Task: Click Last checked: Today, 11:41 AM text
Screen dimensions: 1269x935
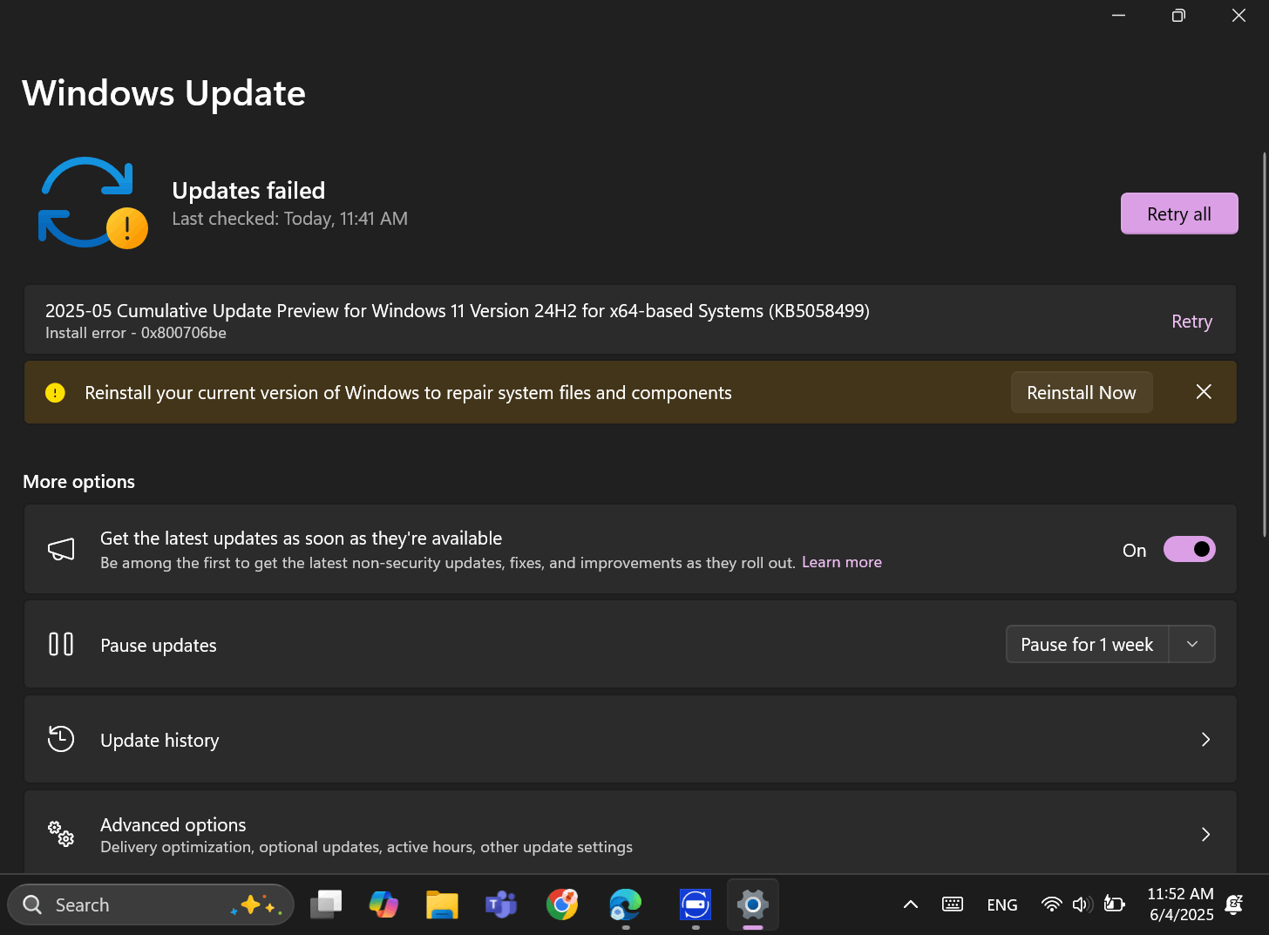Action: tap(290, 219)
